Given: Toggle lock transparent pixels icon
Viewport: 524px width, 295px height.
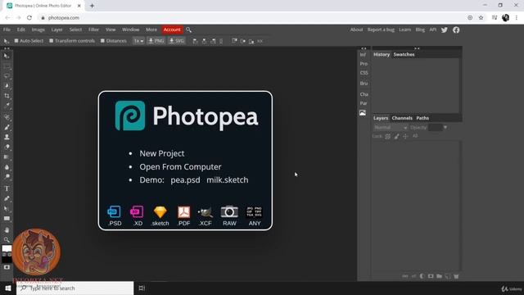Looking at the screenshot, I should (387, 136).
